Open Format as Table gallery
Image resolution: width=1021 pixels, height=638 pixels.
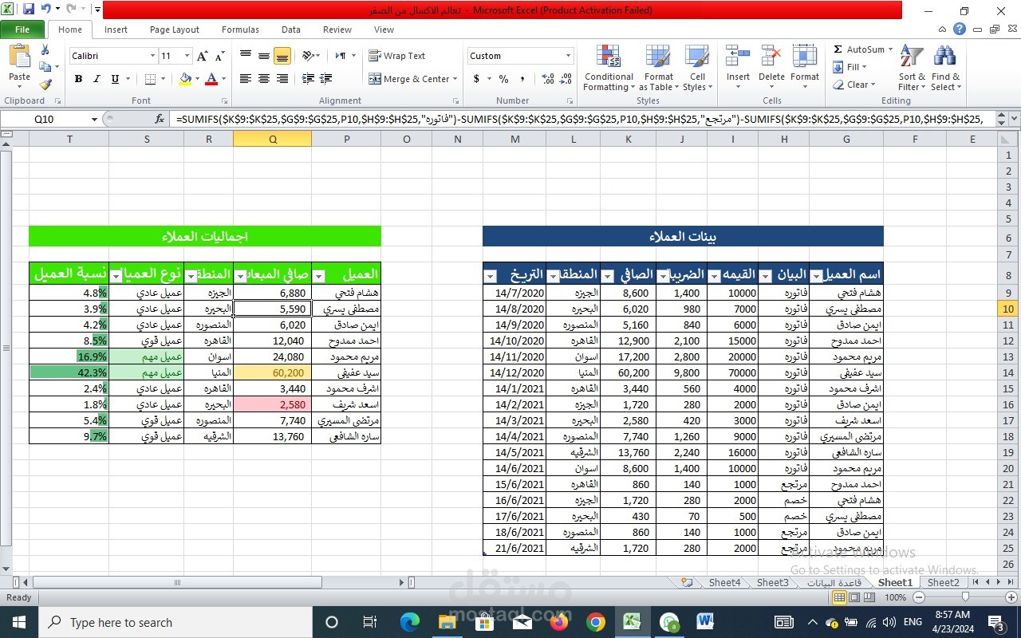point(659,67)
